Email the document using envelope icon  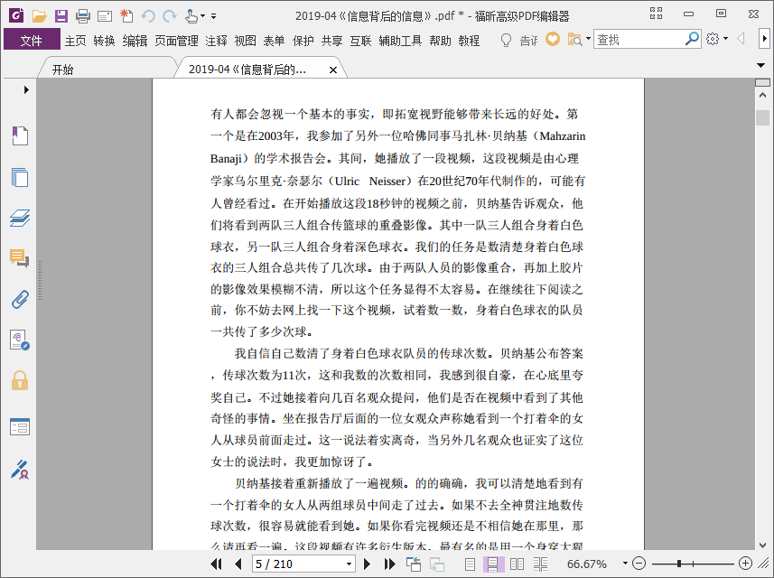[x=105, y=17]
